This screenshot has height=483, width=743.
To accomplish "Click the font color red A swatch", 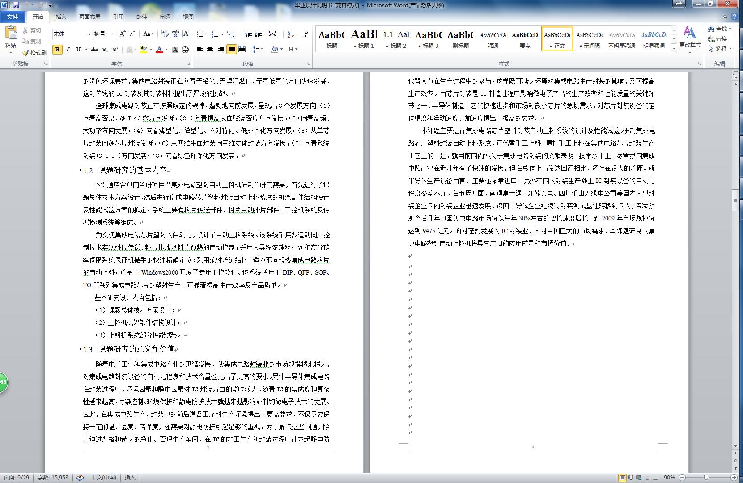I will click(159, 50).
